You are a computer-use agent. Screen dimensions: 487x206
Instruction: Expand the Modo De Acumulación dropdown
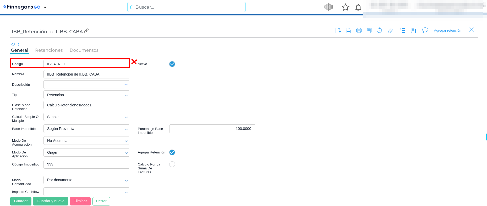pyautogui.click(x=86, y=141)
